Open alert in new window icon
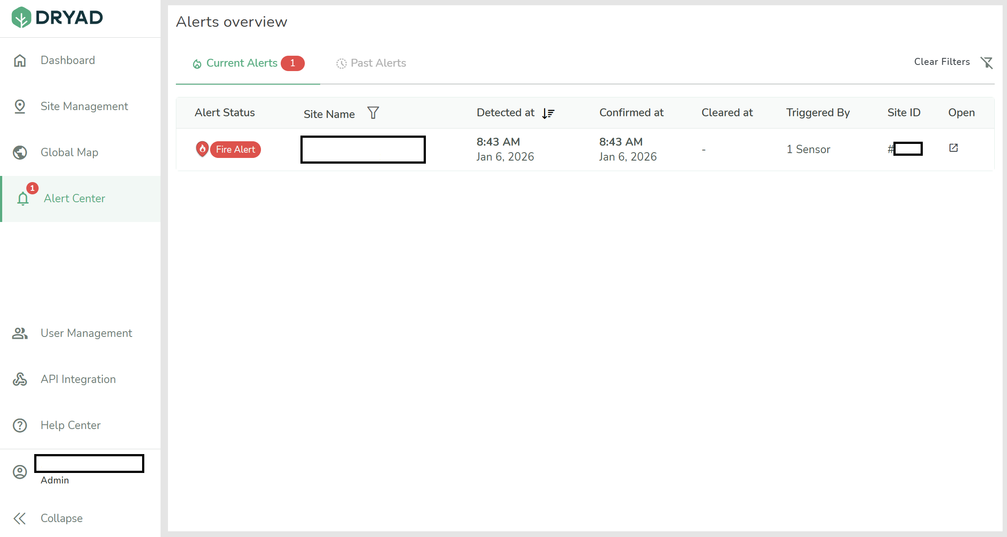Image resolution: width=1007 pixels, height=537 pixels. coord(953,148)
